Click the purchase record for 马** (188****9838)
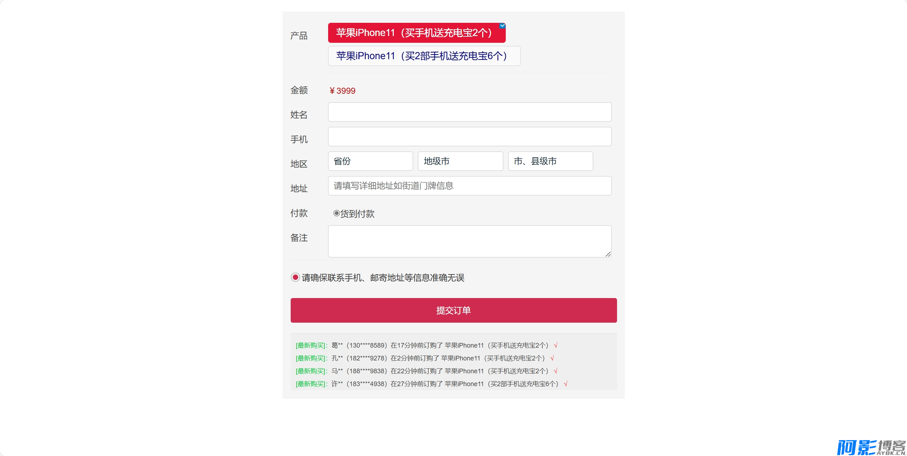Image resolution: width=907 pixels, height=456 pixels. [427, 371]
